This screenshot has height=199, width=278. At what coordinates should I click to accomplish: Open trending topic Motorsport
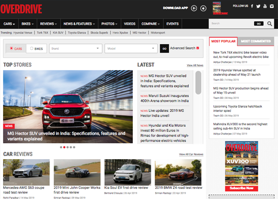pyautogui.click(x=158, y=32)
